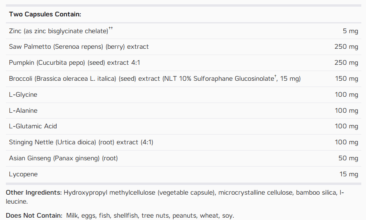Screen dimensions: 366x220
Task: Click the 150 mg Broccoli extract amount
Action: tap(346, 79)
